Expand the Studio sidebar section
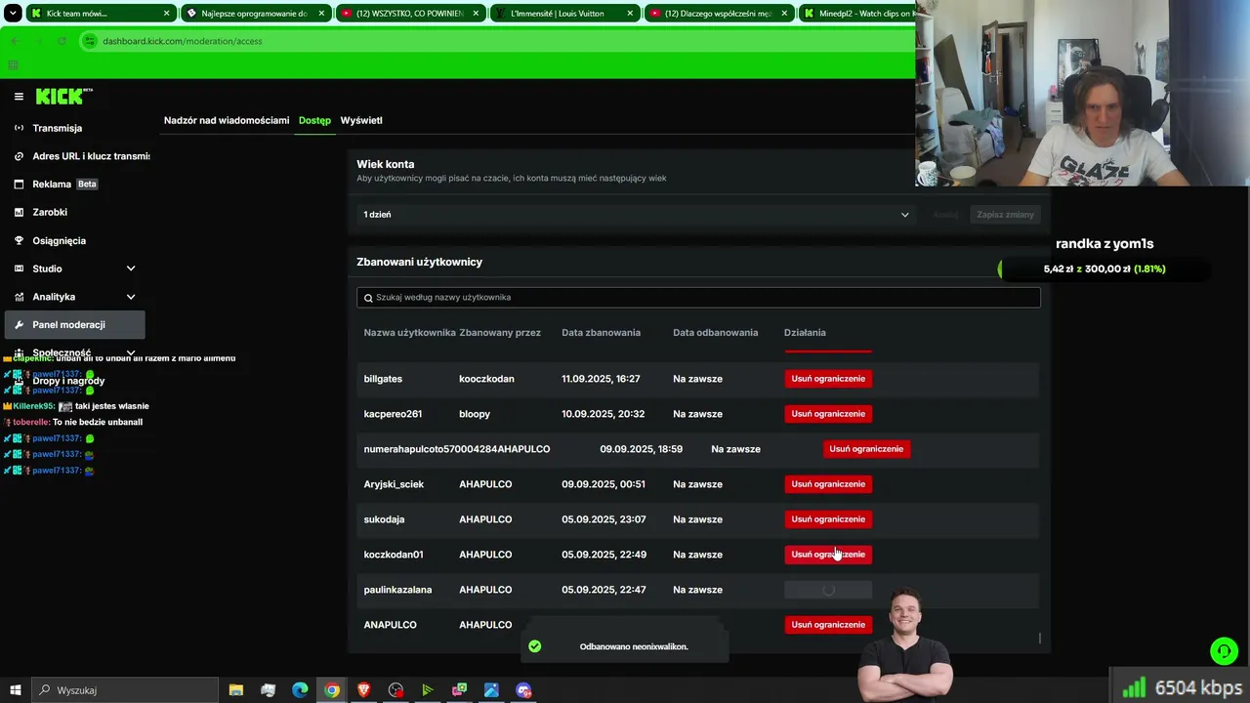Screen dimensions: 1250x703 click(x=131, y=269)
